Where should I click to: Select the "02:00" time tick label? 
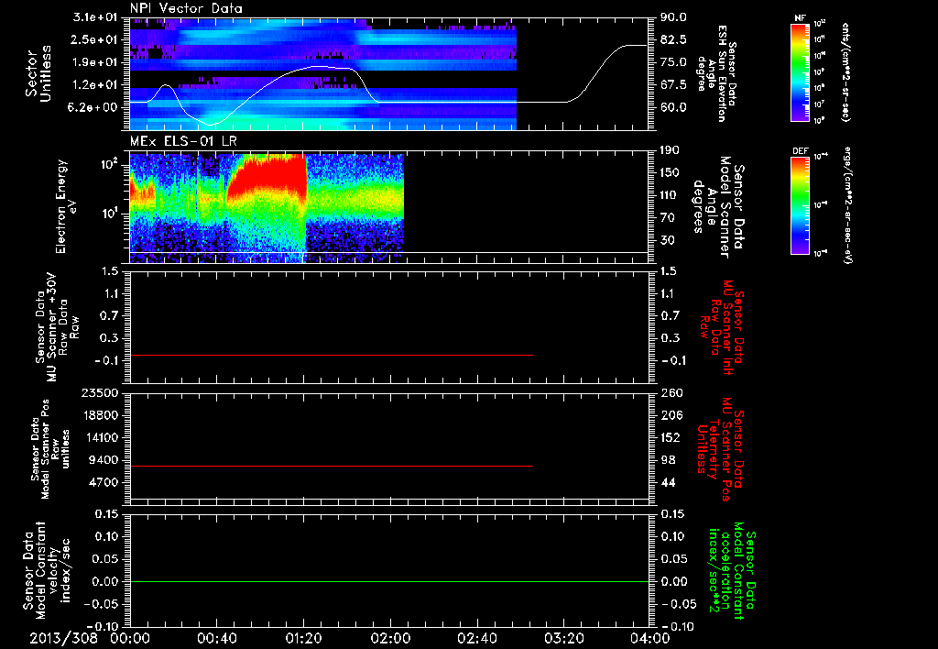point(390,638)
